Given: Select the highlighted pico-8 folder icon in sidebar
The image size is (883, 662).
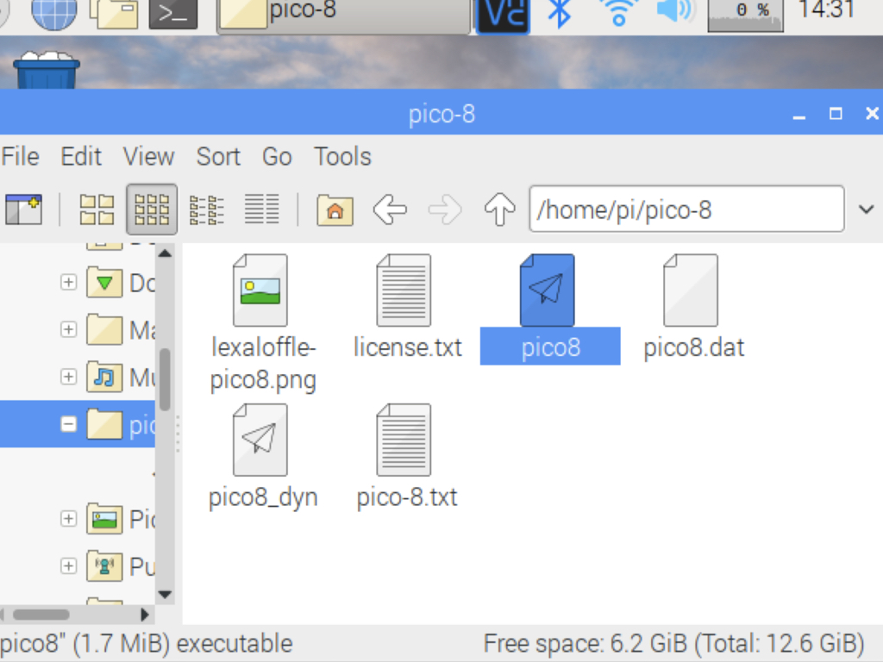Looking at the screenshot, I should tap(104, 424).
